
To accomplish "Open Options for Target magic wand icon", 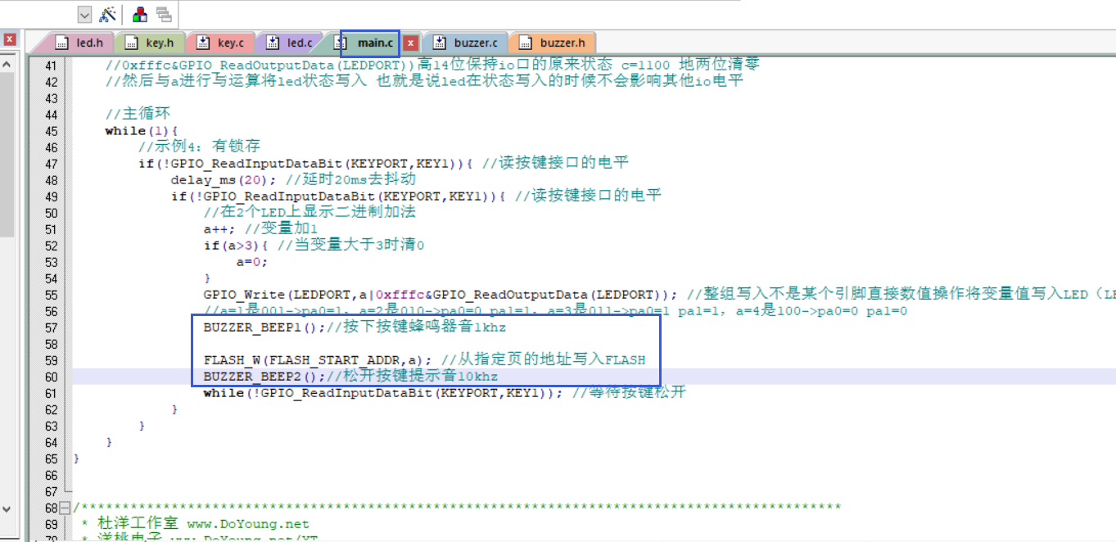I will [107, 15].
